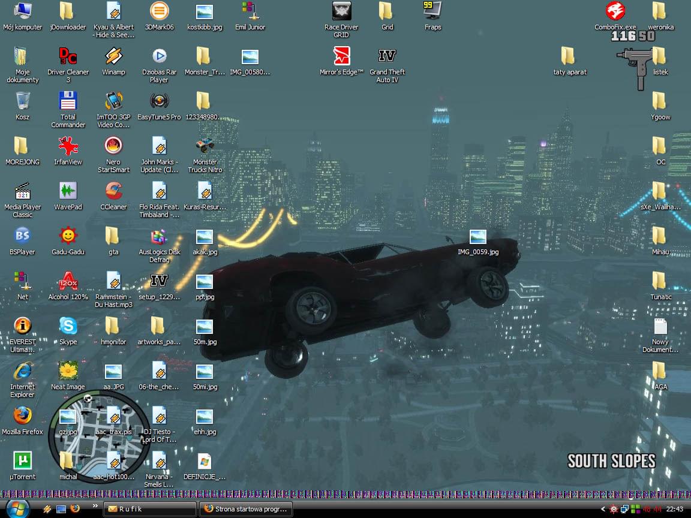Switch to the Rufik taskbar window
The width and height of the screenshot is (691, 518).
tap(150, 509)
